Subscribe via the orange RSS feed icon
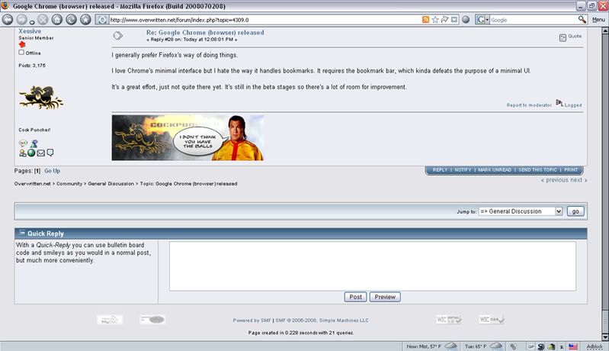 pos(425,20)
